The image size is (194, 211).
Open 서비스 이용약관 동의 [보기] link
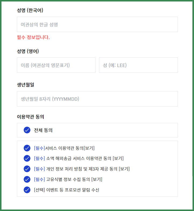[89, 148]
